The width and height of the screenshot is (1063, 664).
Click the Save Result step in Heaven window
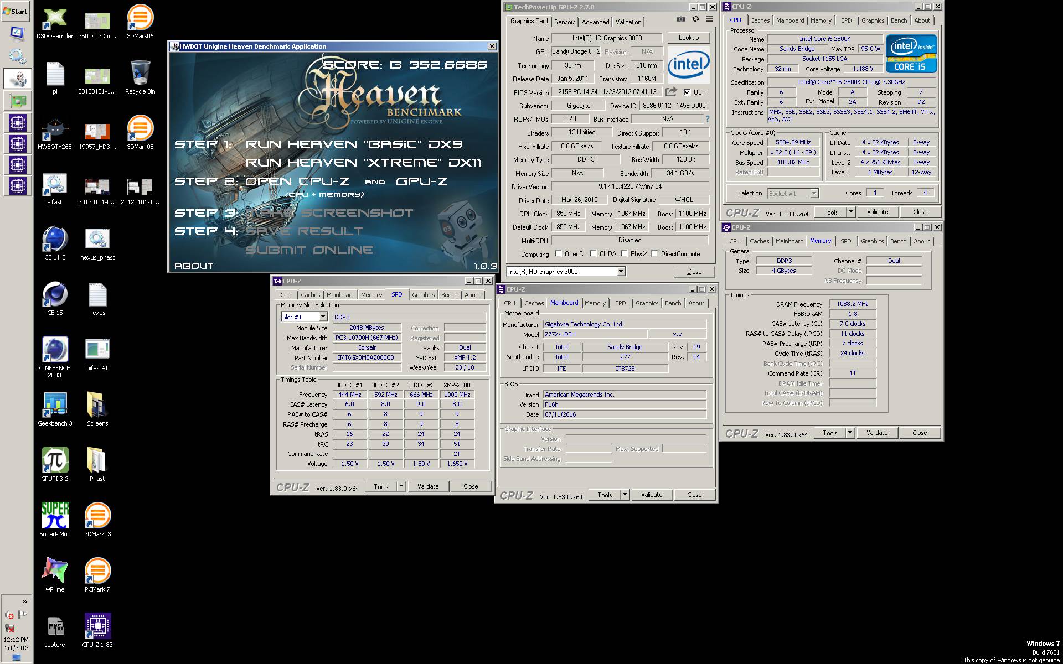click(304, 231)
